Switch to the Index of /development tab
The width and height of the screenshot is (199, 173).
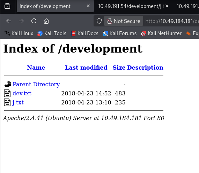[x=55, y=6]
